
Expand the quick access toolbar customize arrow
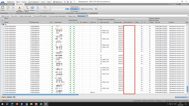(74, 2)
